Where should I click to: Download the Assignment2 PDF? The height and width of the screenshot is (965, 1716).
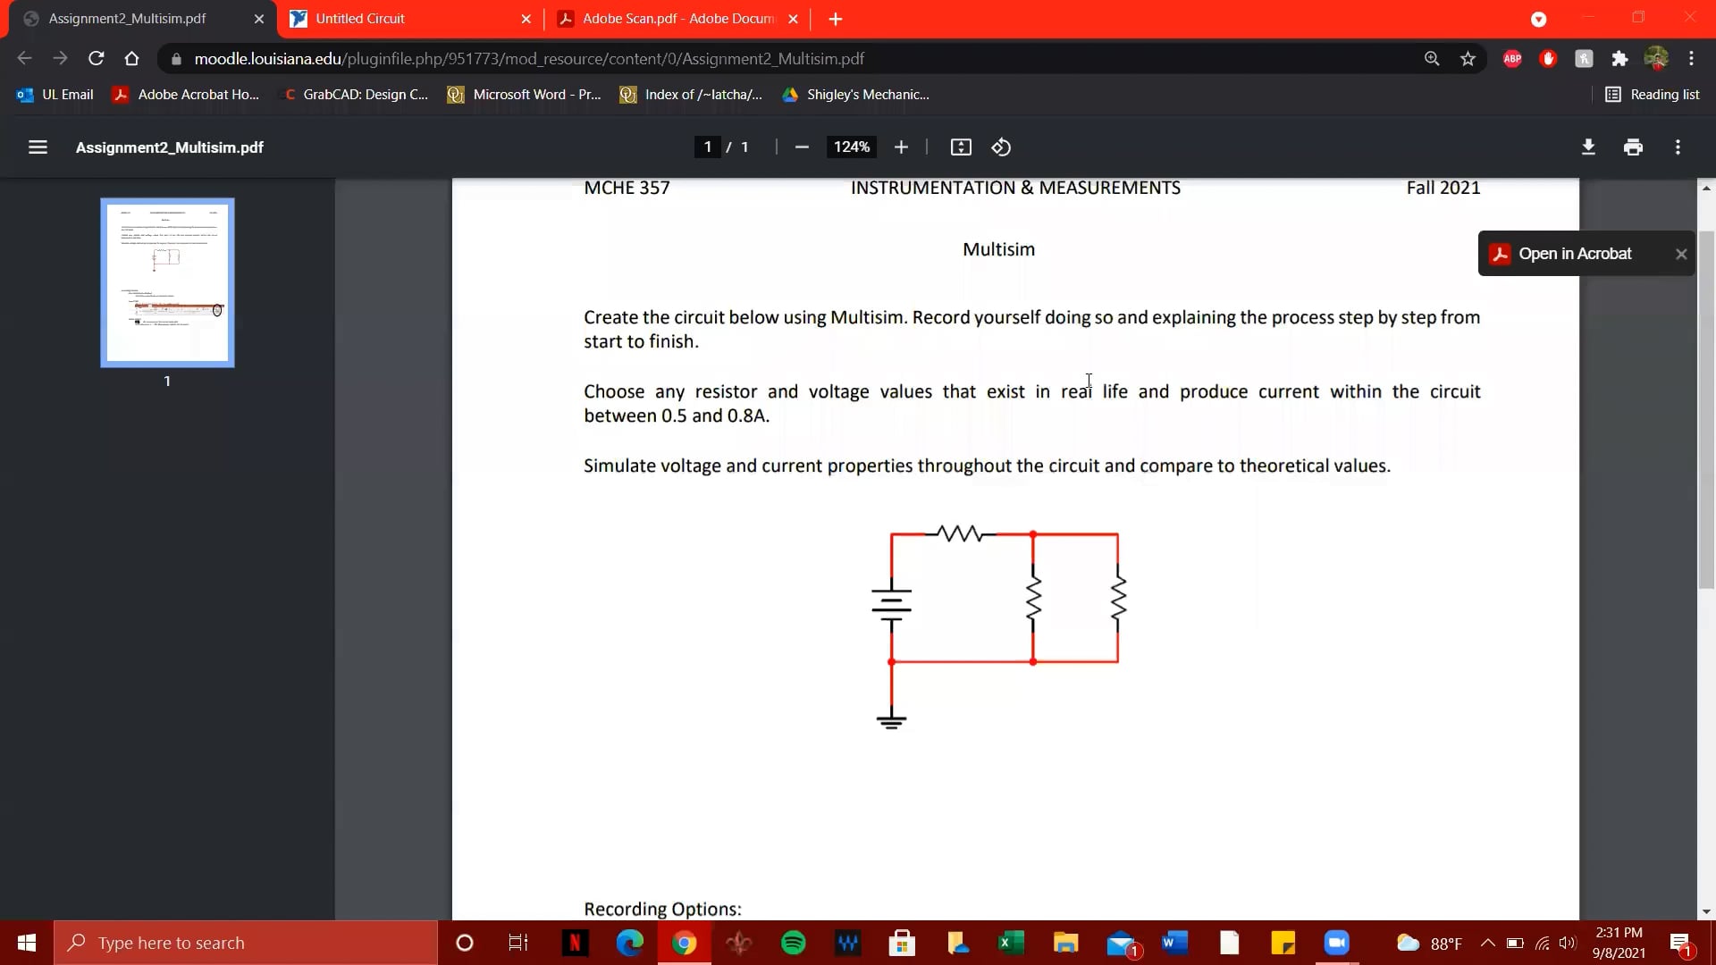click(x=1588, y=147)
